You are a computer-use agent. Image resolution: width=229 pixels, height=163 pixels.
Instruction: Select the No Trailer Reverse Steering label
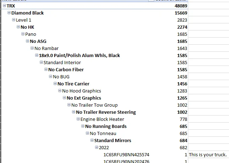point(106,112)
